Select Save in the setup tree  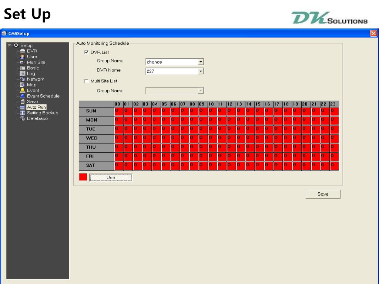[x=33, y=101]
